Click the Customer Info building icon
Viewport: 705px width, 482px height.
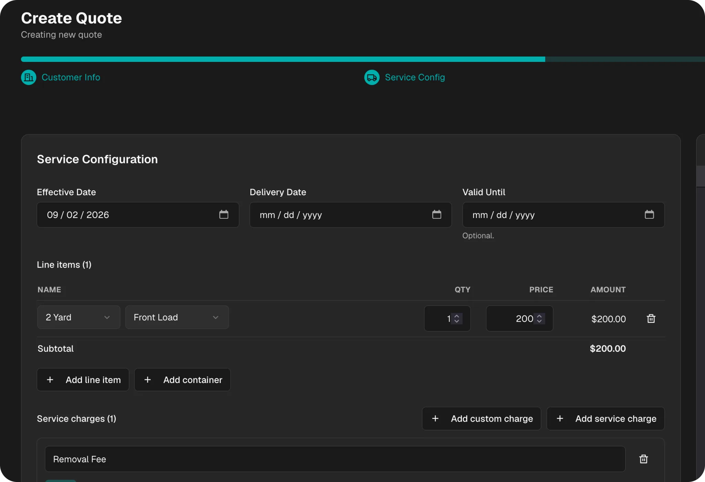point(29,77)
